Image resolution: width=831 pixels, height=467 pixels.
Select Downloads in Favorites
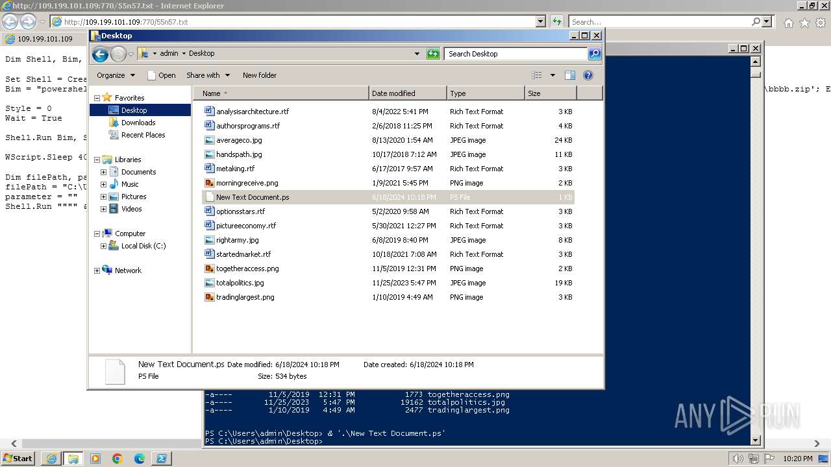[x=138, y=123]
